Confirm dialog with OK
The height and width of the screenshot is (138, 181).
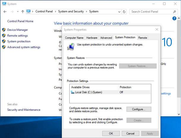click(111, 134)
